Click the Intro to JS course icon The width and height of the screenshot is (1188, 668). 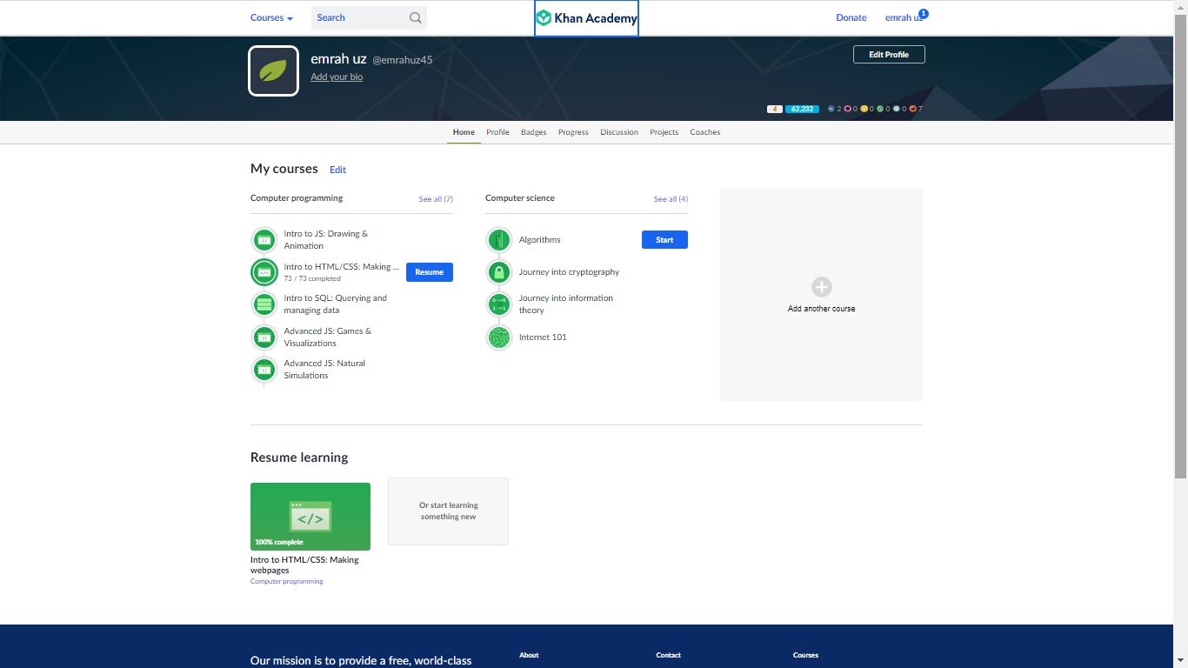(x=264, y=240)
